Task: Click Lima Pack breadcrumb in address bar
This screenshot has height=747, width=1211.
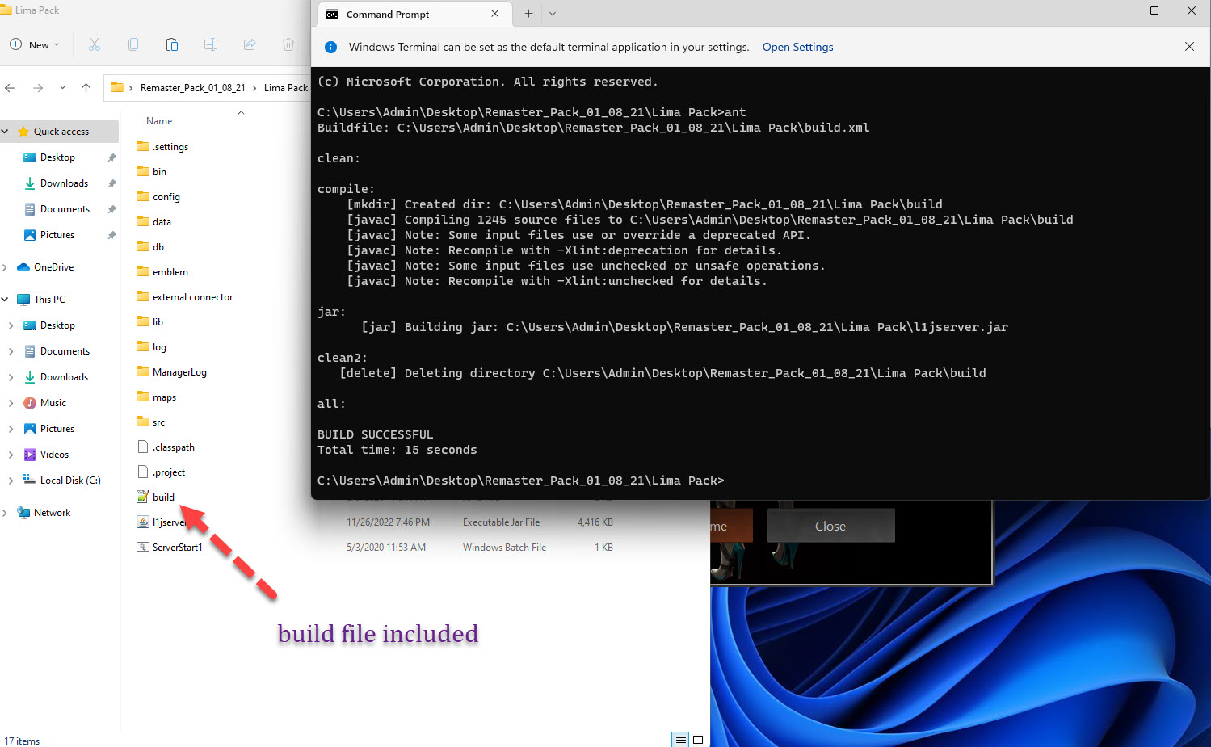Action: [x=285, y=88]
